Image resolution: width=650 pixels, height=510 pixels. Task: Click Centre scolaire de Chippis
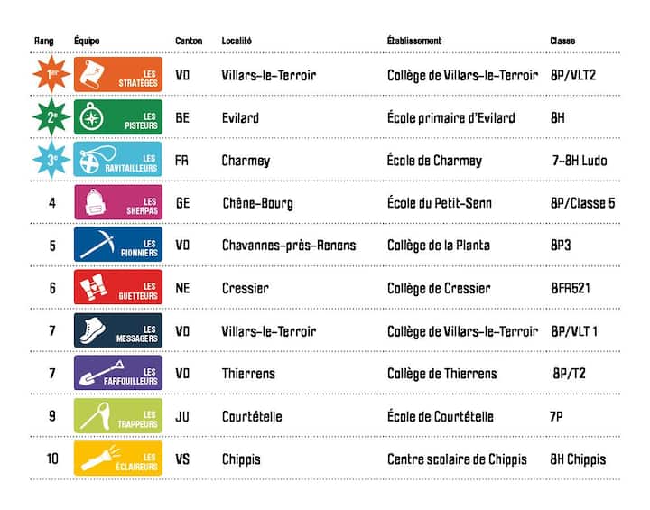[x=457, y=459]
